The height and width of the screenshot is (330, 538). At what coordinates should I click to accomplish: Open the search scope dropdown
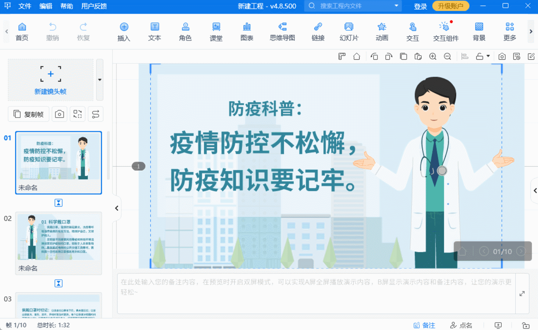click(397, 6)
